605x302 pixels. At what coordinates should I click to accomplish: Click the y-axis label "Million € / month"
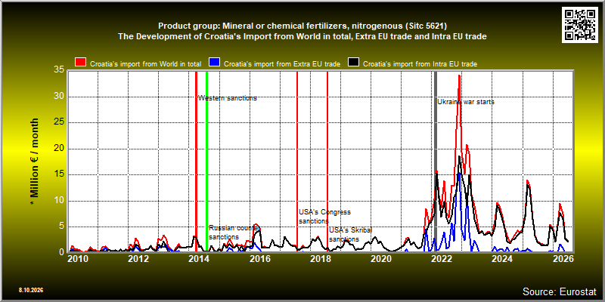(34, 162)
